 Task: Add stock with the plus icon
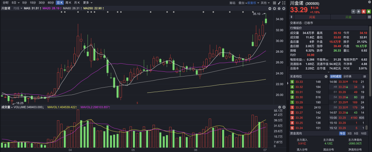tap(353, 11)
